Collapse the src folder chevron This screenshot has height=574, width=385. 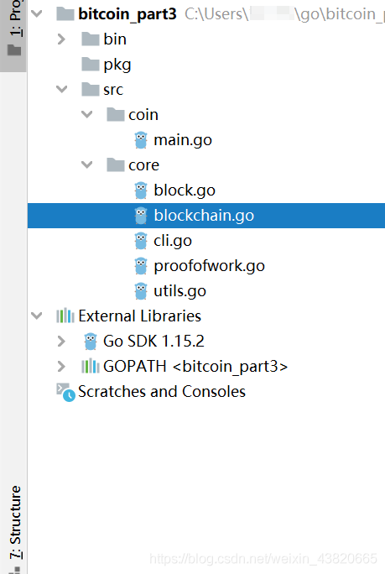point(62,89)
